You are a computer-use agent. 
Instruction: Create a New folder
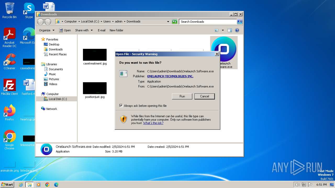click(x=116, y=30)
